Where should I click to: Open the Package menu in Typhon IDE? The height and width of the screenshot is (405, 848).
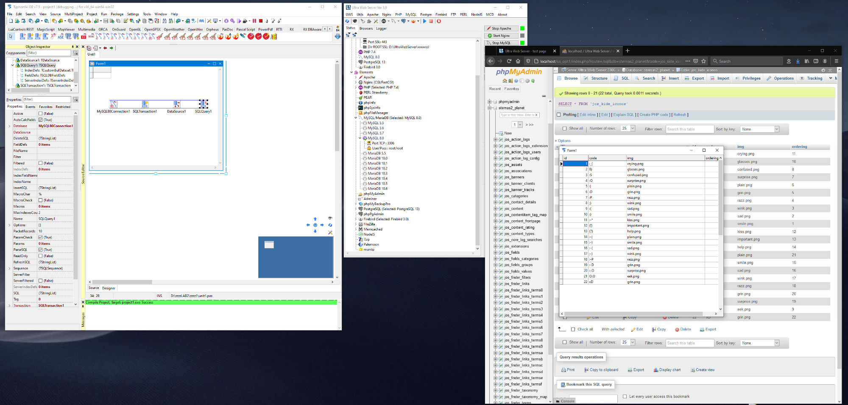[117, 14]
